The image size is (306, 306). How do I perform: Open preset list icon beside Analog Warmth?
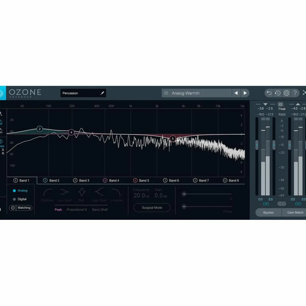point(166,93)
